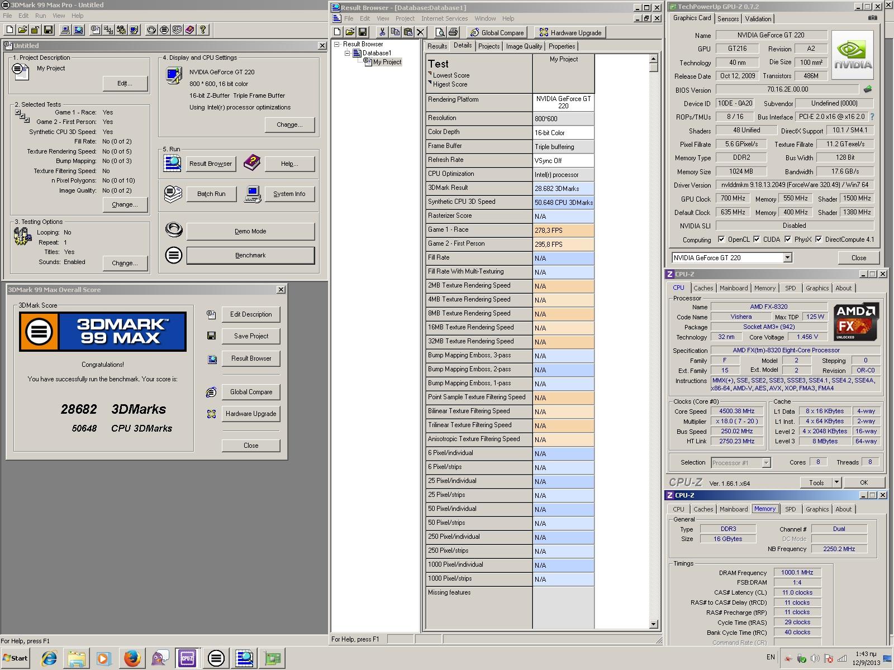
Task: Open Internet Explorer from the taskbar
Action: [49, 658]
